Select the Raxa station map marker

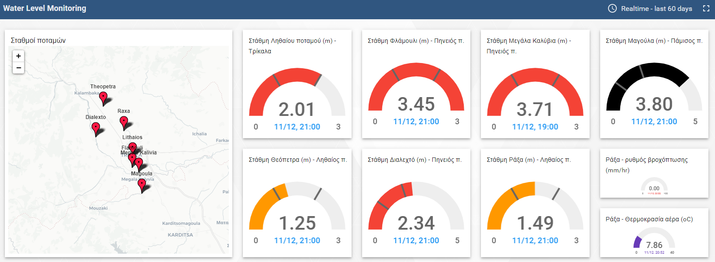124,123
